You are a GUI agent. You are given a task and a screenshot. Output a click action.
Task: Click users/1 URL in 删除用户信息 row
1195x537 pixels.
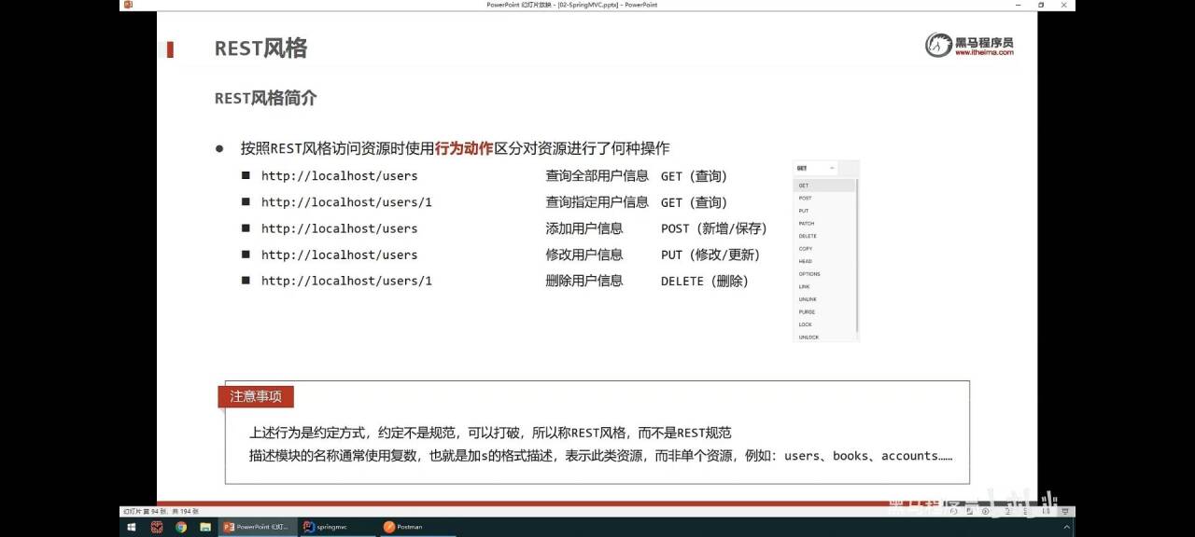(x=346, y=281)
